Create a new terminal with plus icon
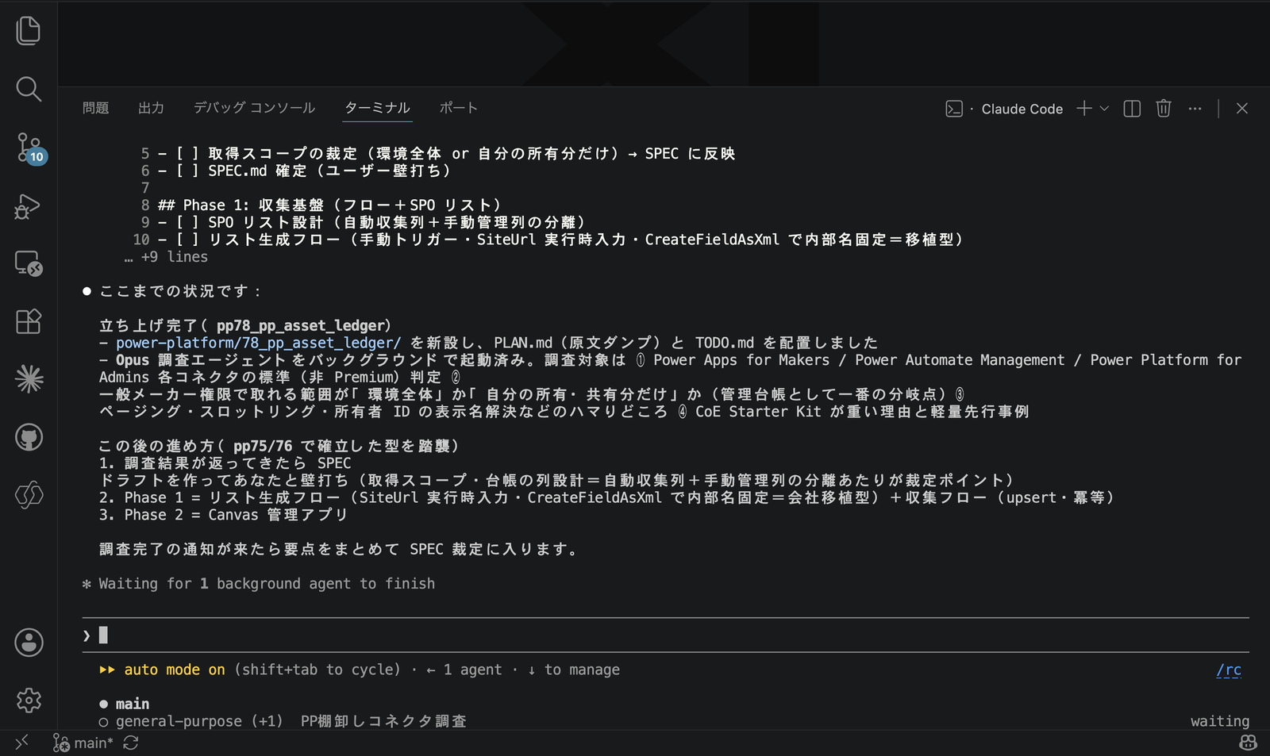The width and height of the screenshot is (1270, 756). pos(1084,109)
